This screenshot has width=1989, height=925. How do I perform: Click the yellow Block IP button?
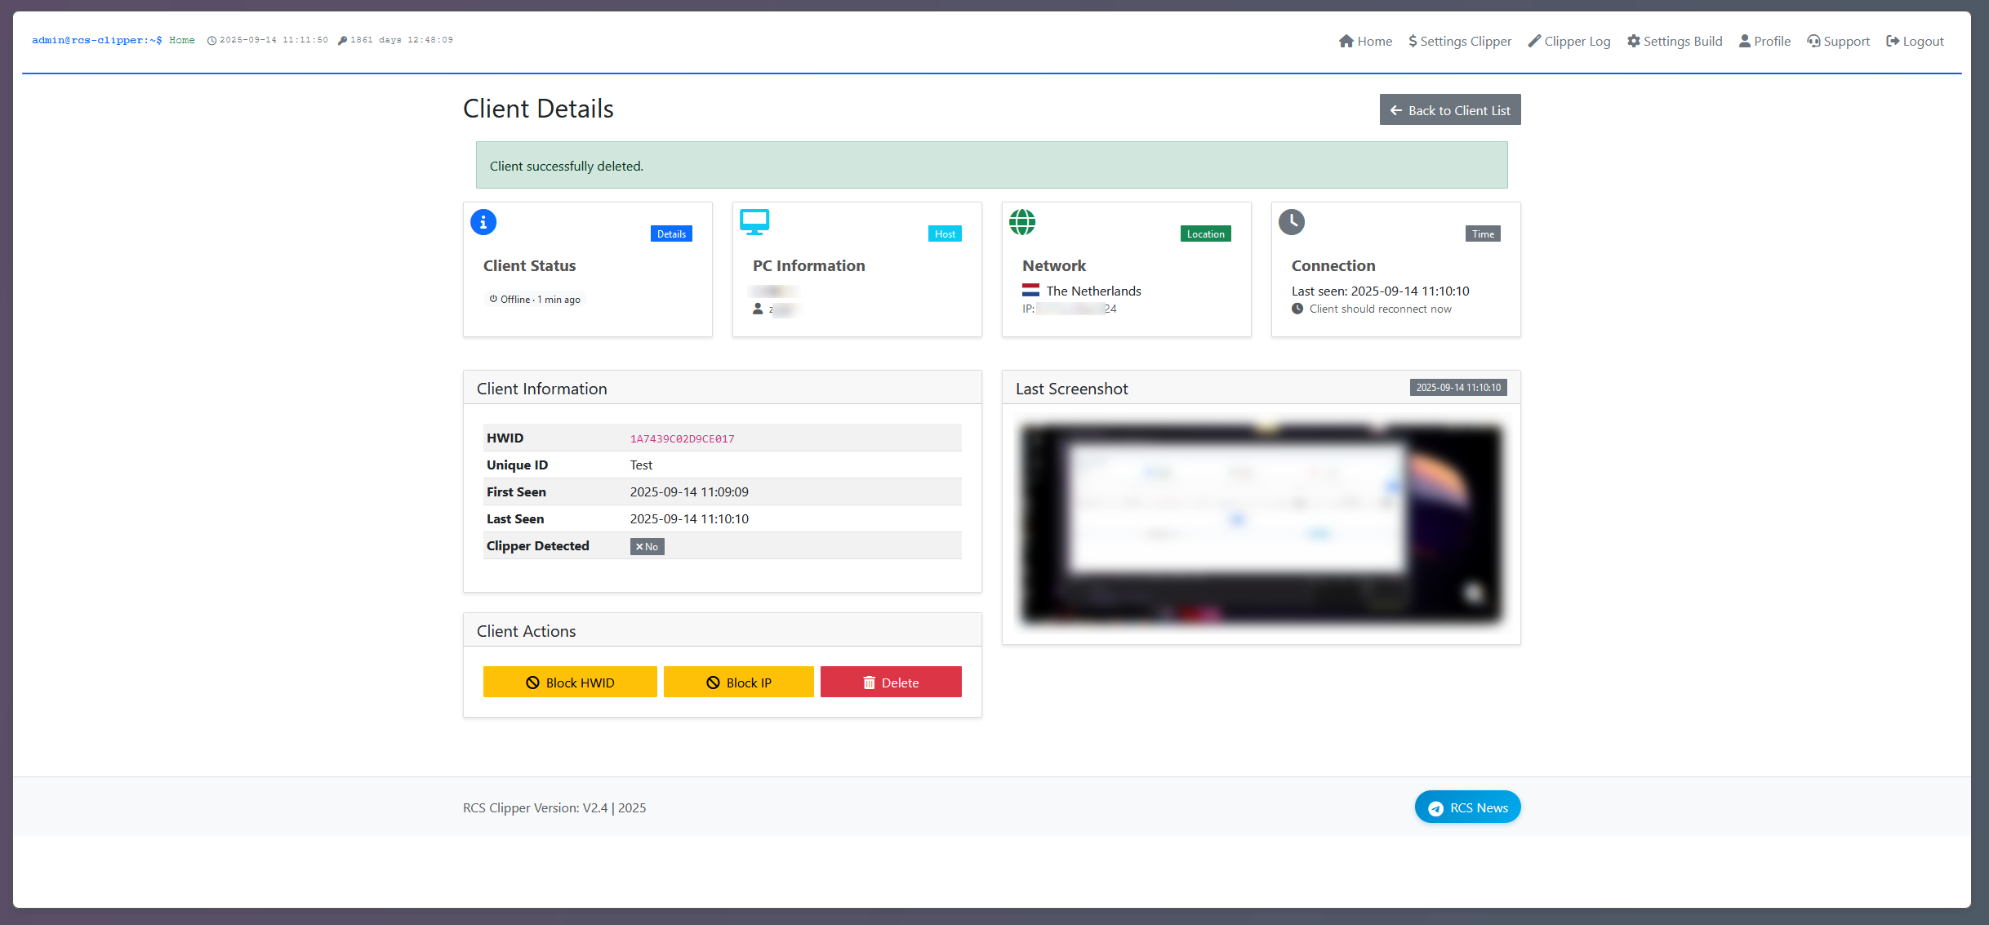[739, 682]
